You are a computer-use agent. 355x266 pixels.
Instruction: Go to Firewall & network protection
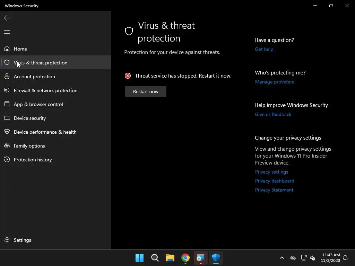pyautogui.click(x=55, y=90)
